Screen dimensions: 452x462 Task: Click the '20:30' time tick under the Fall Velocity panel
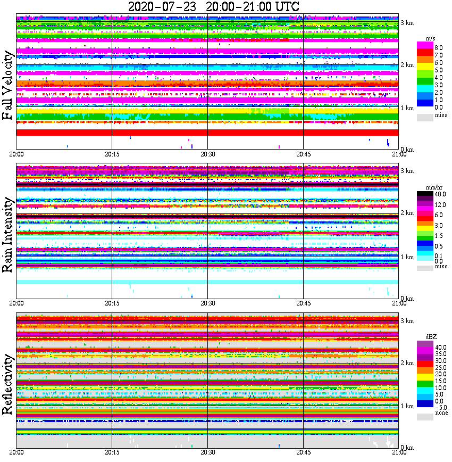[x=208, y=154]
